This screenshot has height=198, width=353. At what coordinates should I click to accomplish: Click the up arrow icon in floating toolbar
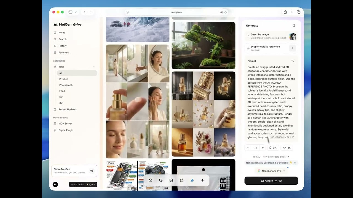[x=203, y=180]
